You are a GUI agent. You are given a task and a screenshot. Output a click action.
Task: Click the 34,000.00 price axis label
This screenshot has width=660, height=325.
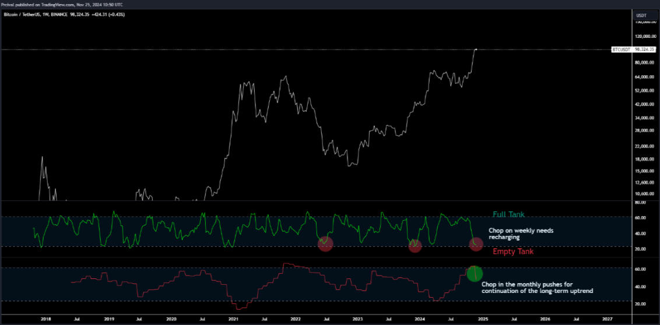coord(644,118)
